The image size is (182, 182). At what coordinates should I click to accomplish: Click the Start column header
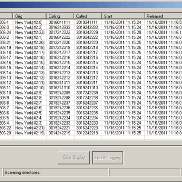(122, 16)
